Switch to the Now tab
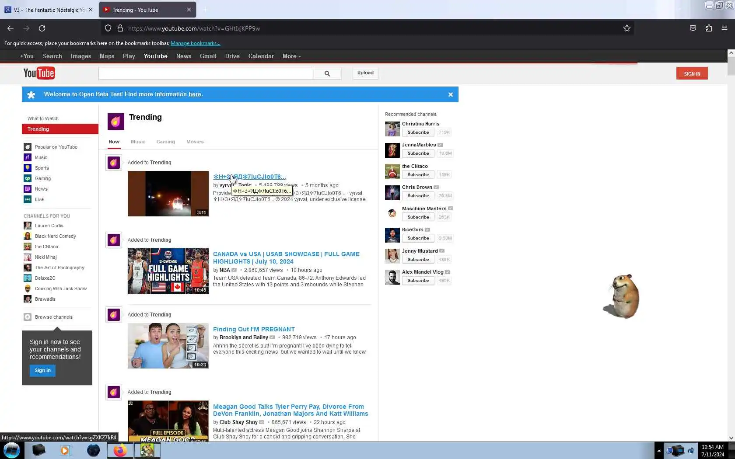735x459 pixels. point(114,142)
